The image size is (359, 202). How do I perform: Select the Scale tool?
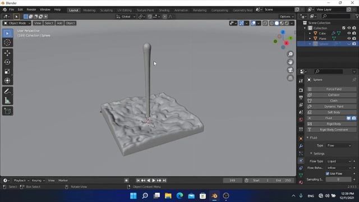[7, 71]
